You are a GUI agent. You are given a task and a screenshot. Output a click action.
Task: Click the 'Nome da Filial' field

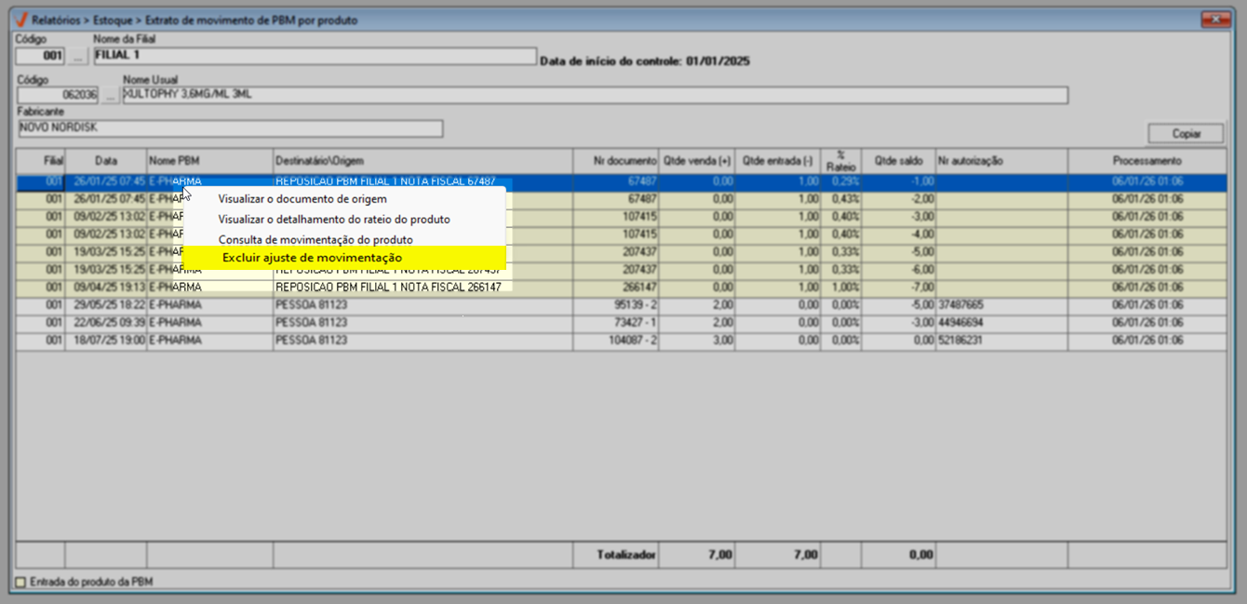click(x=315, y=56)
